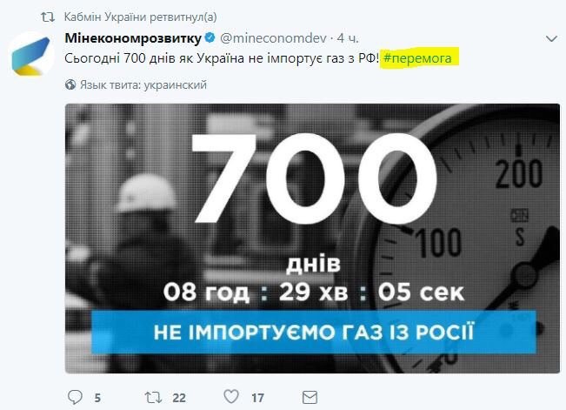The height and width of the screenshot is (410, 566).
Task: Click the retweeted indicator icon at top
Action: (48, 17)
